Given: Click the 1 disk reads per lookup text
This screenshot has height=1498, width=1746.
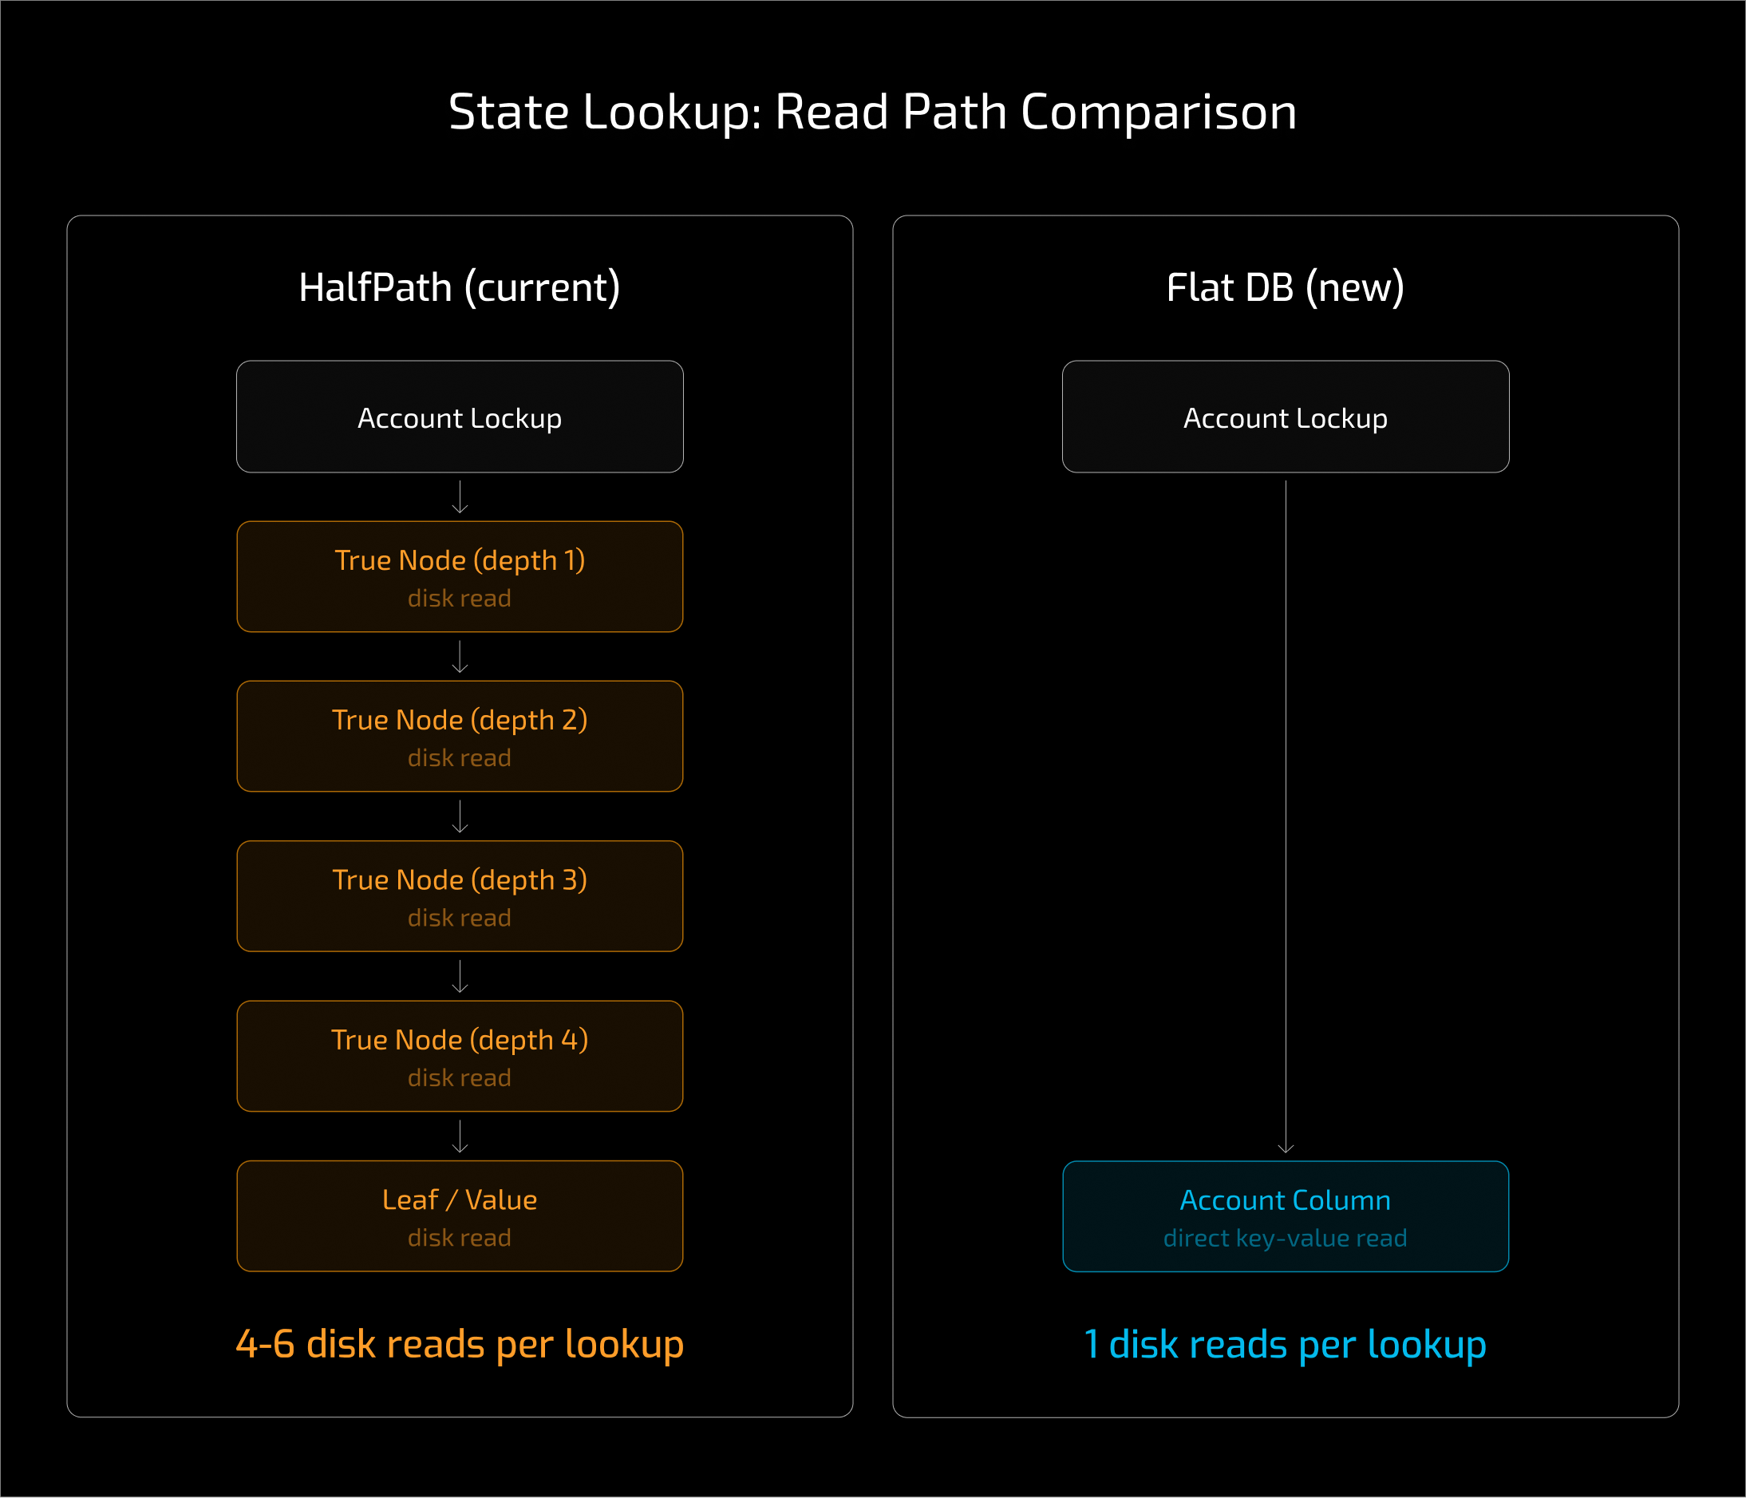Looking at the screenshot, I should [x=1285, y=1344].
